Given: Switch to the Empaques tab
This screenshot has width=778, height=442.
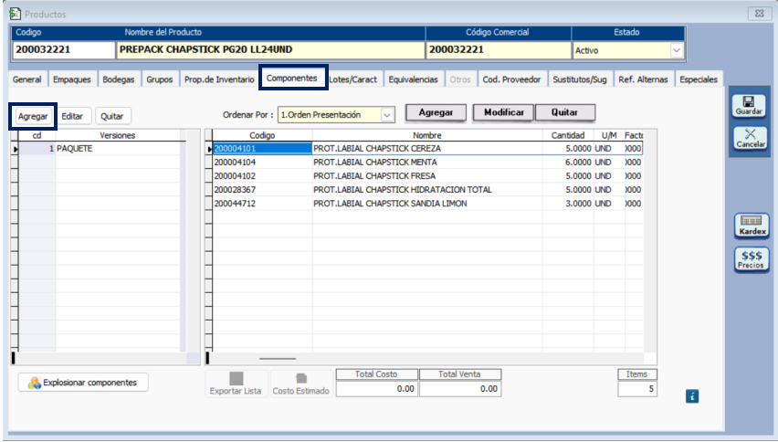Looking at the screenshot, I should 72,79.
